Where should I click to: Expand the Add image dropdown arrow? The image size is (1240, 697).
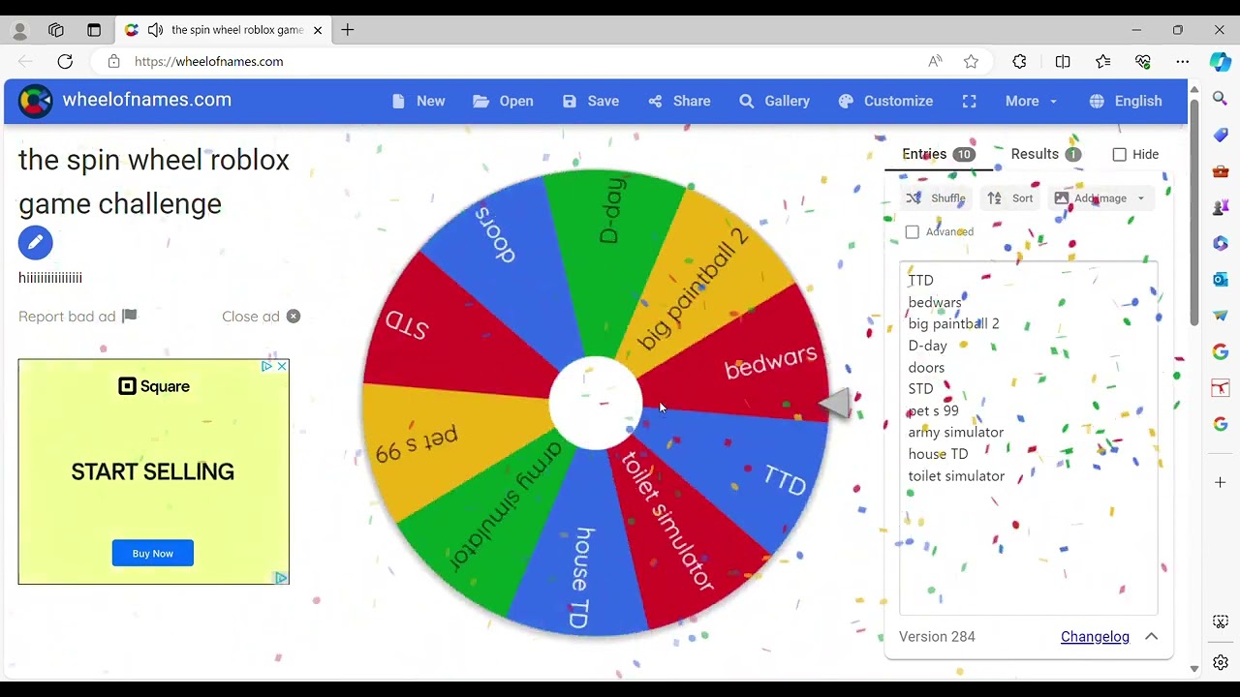1140,198
